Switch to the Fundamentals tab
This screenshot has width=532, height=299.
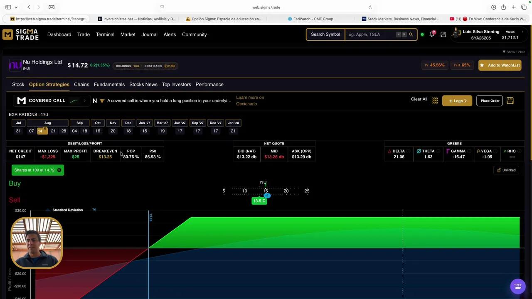109,84
